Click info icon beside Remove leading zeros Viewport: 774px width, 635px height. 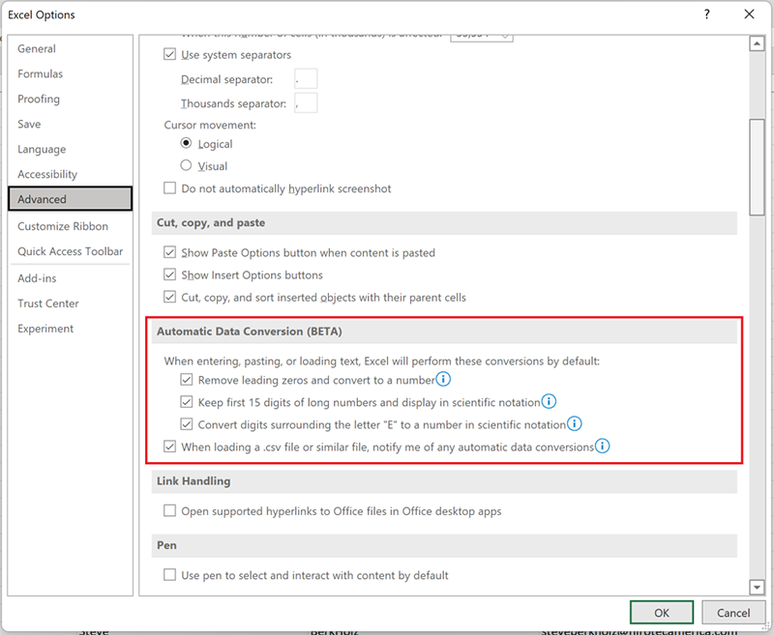[x=444, y=380]
